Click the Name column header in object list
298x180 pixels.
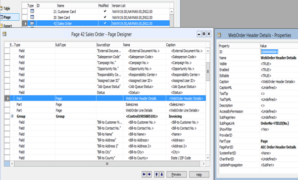77,5
